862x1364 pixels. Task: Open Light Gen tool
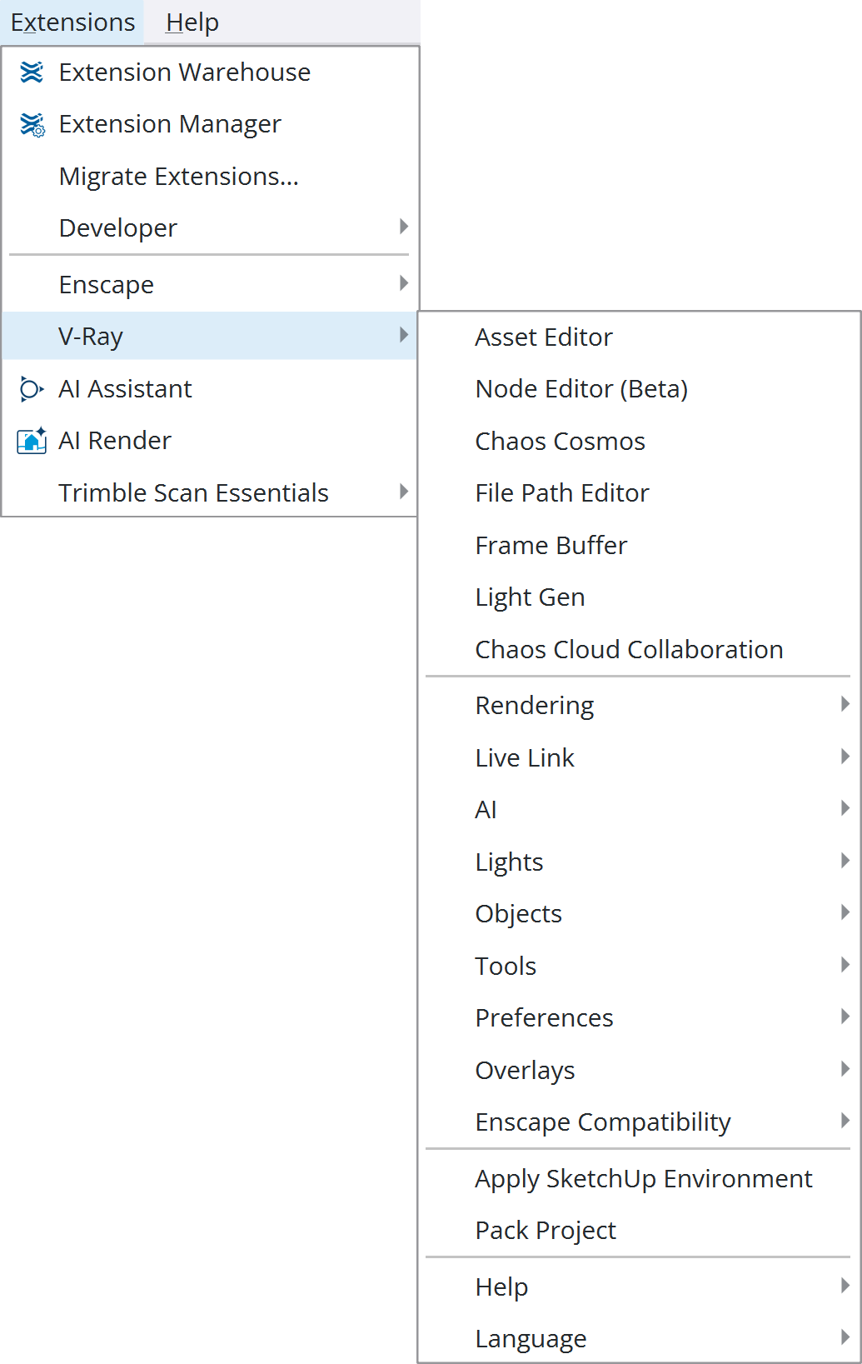coord(530,597)
